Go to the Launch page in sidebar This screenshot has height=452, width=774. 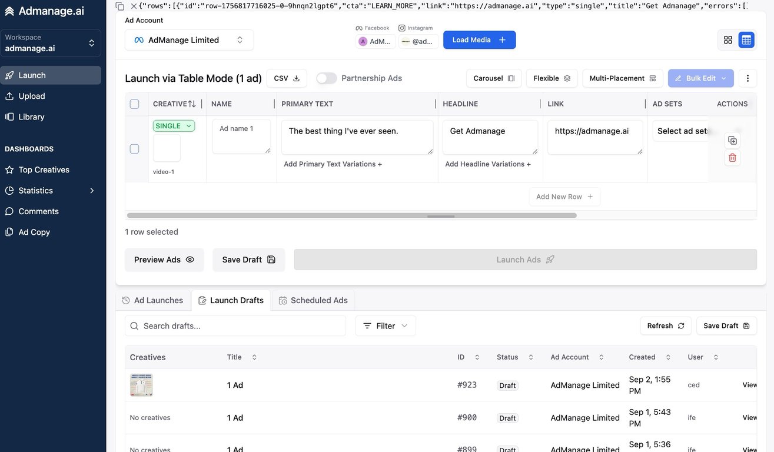(51, 75)
